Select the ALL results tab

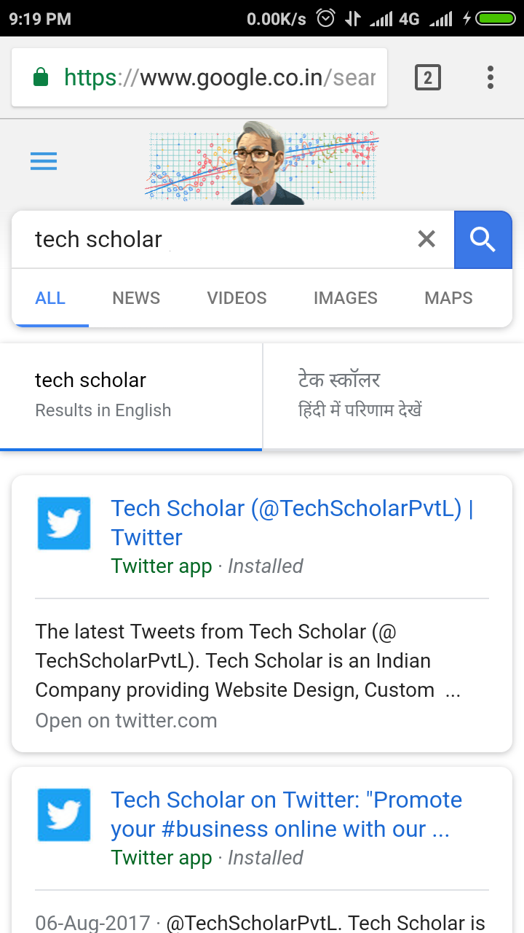point(50,298)
